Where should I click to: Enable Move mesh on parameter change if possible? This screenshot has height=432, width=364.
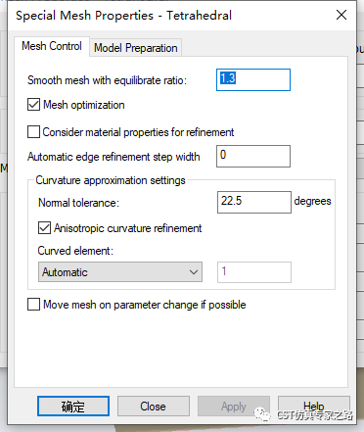[33, 305]
